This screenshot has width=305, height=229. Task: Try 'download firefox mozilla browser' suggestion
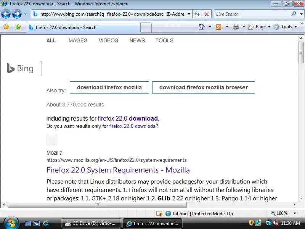click(204, 87)
